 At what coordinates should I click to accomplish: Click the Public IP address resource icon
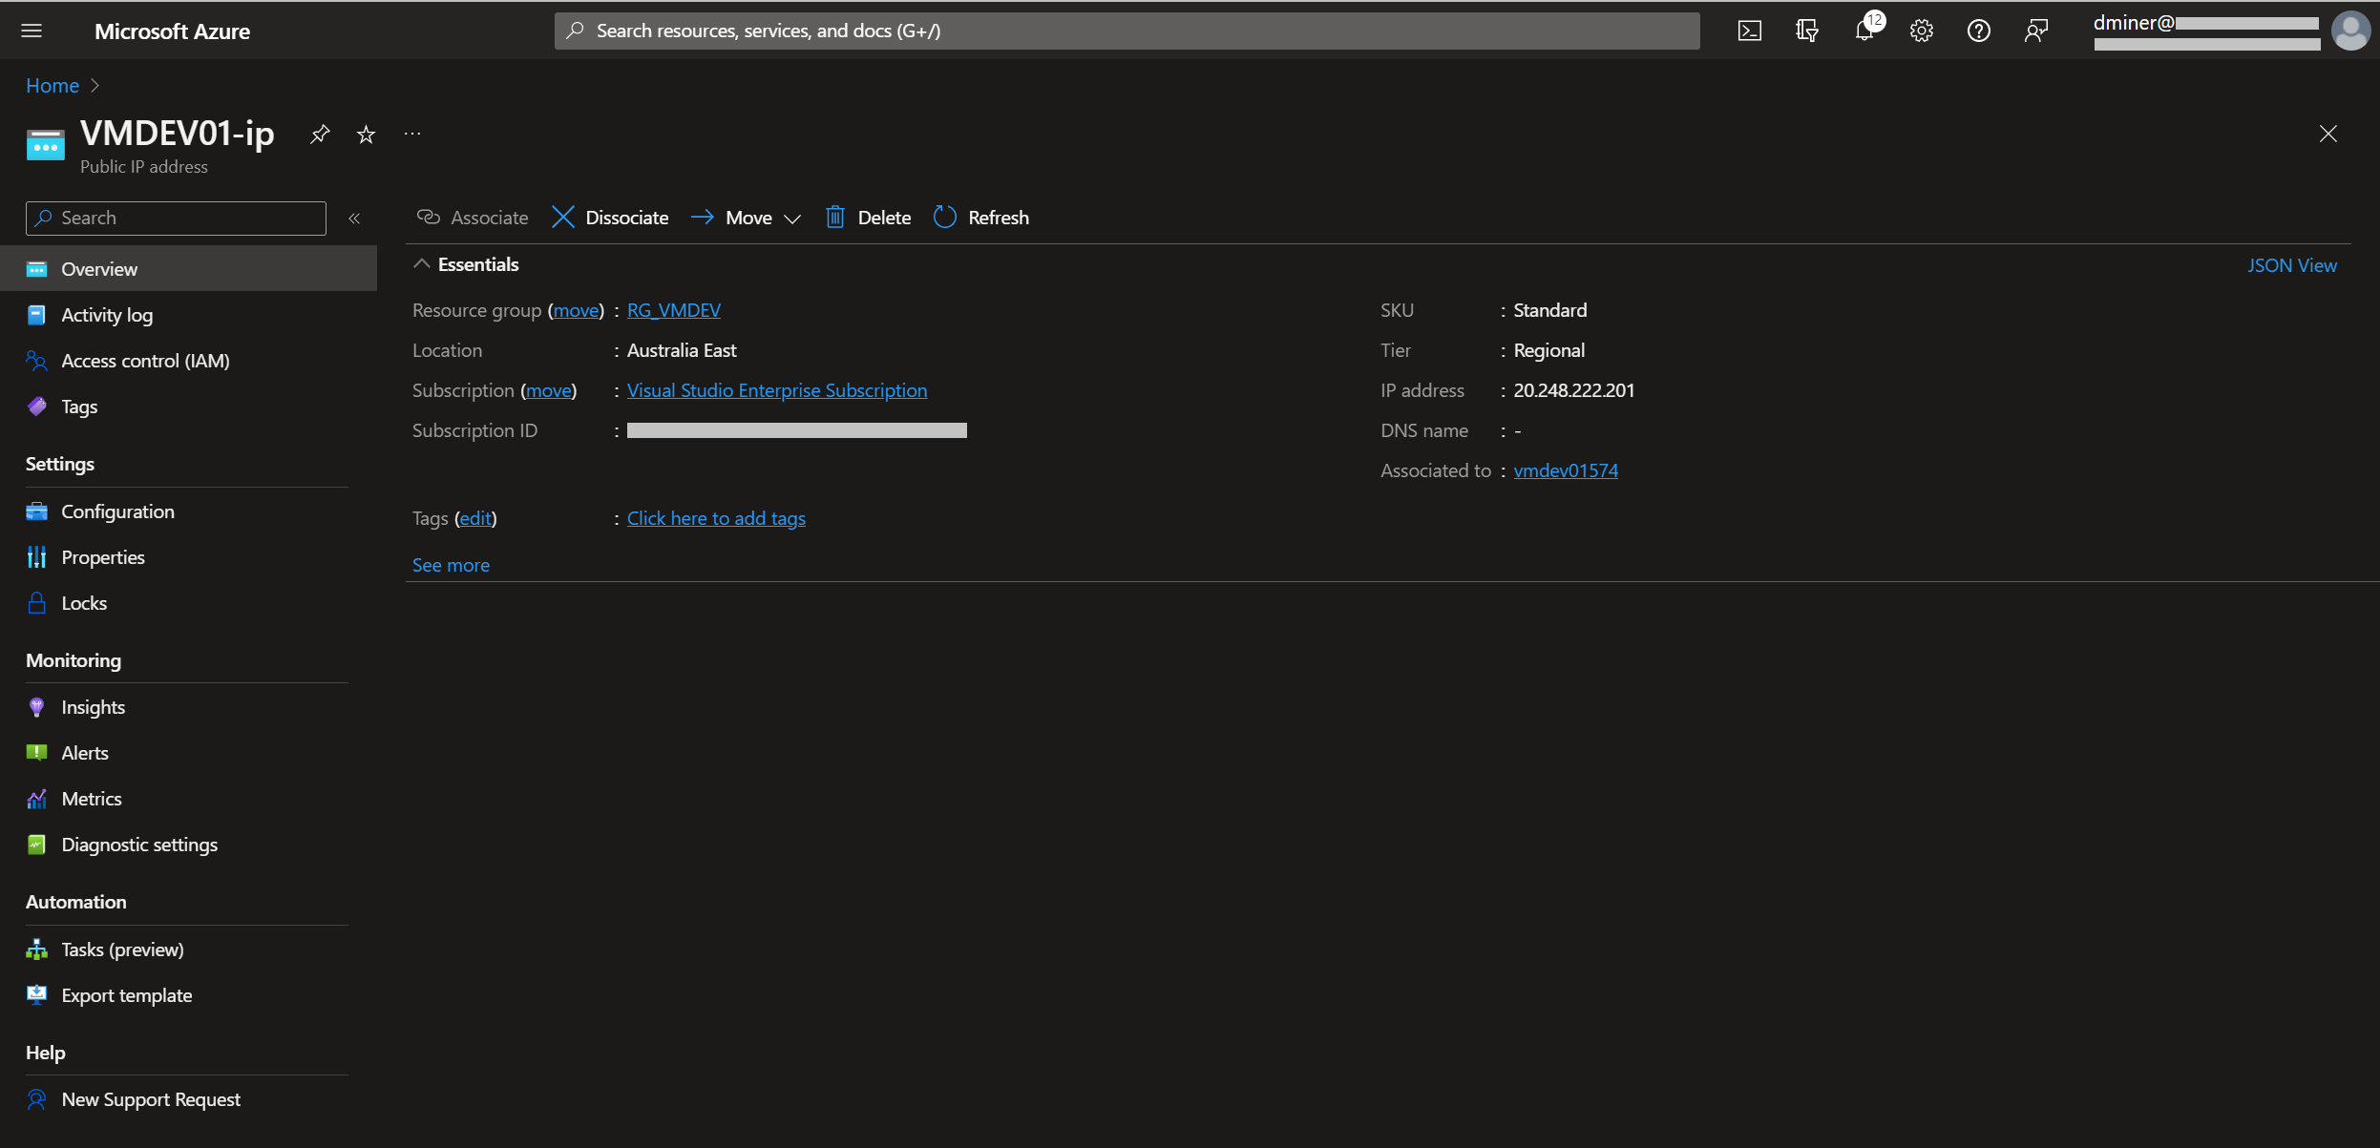(x=45, y=145)
